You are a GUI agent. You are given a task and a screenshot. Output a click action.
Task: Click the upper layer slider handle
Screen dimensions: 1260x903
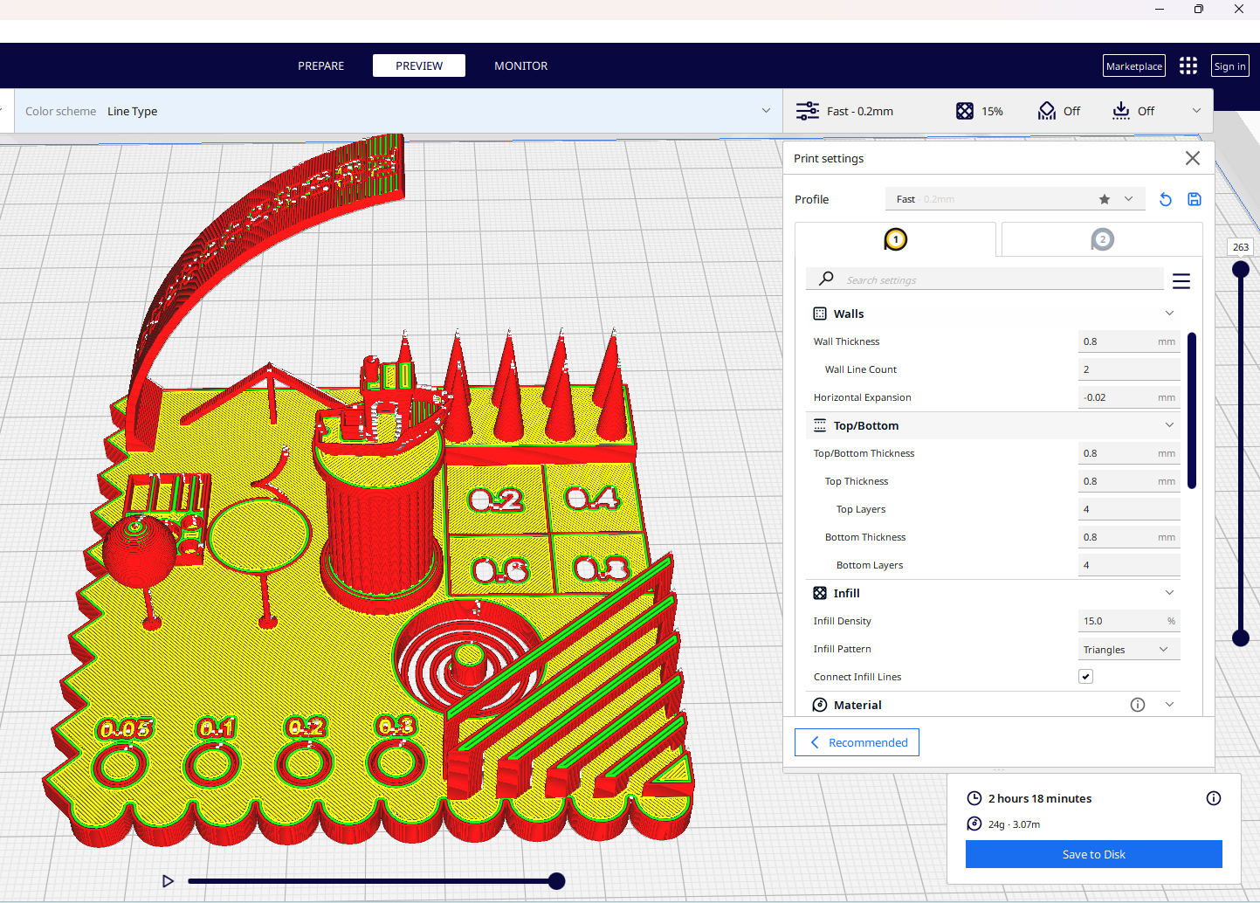pyautogui.click(x=1241, y=269)
